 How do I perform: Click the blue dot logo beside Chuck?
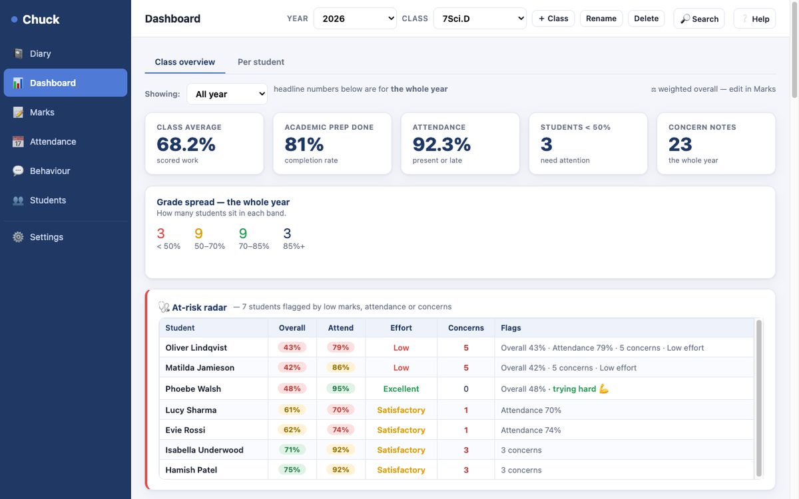[x=15, y=20]
